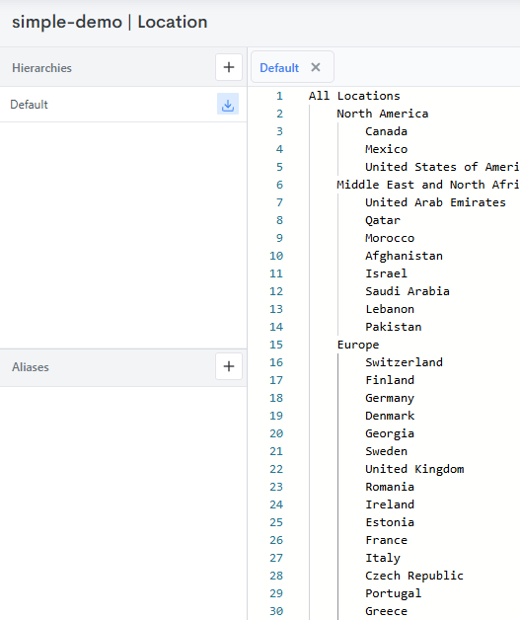Click the Italy entry
The width and height of the screenshot is (520, 620).
pos(383,558)
